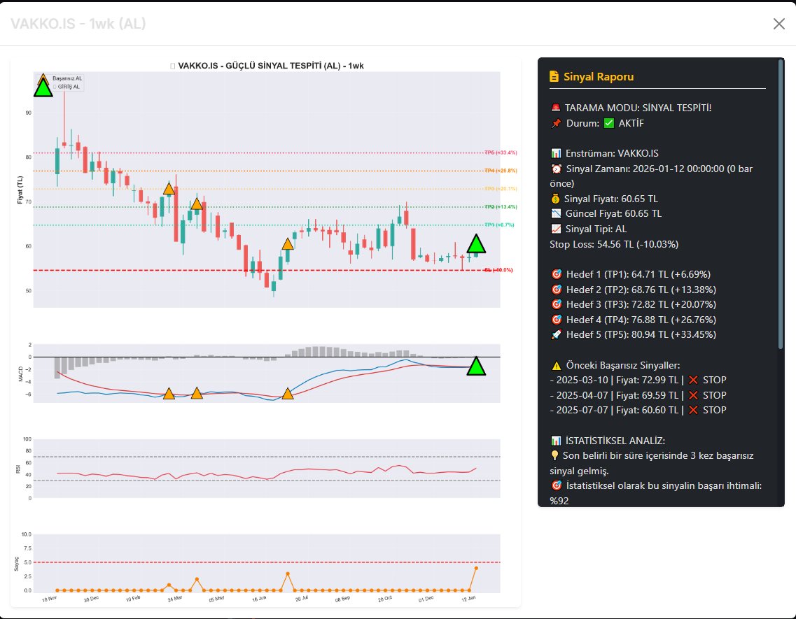Click the VAKKO.IS - 1wk (AL) dialog title
The height and width of the screenshot is (619, 796).
click(x=78, y=24)
